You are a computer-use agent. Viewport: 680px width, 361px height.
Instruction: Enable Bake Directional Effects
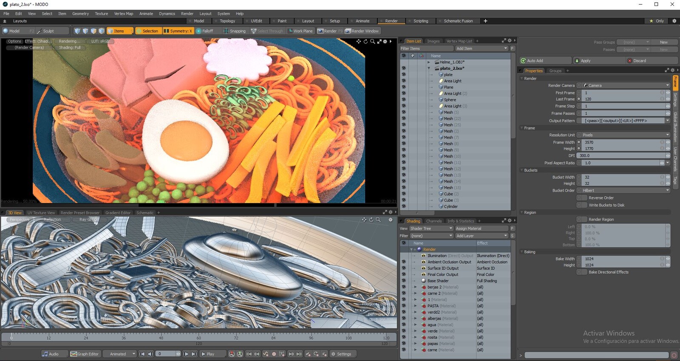point(582,272)
